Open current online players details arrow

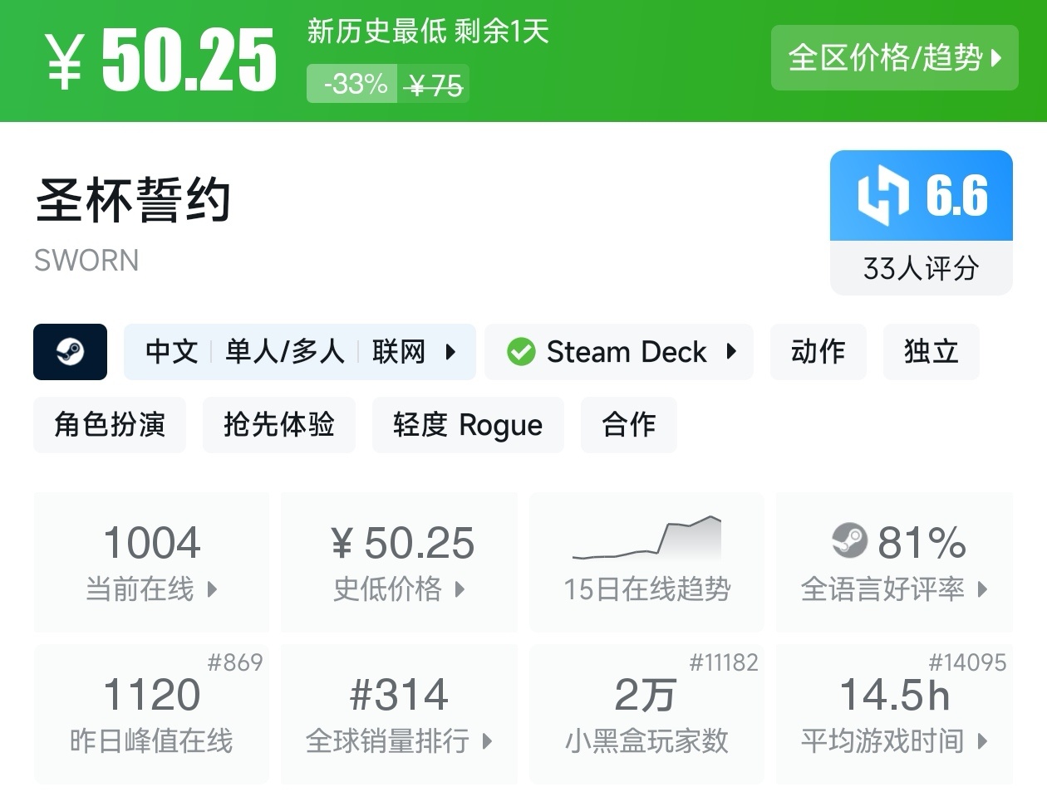pyautogui.click(x=212, y=589)
